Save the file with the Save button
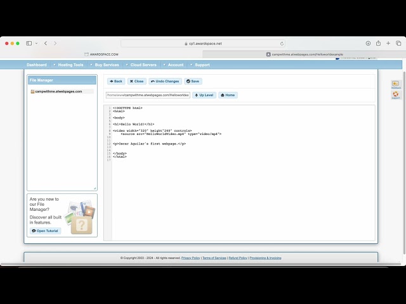 (x=193, y=81)
